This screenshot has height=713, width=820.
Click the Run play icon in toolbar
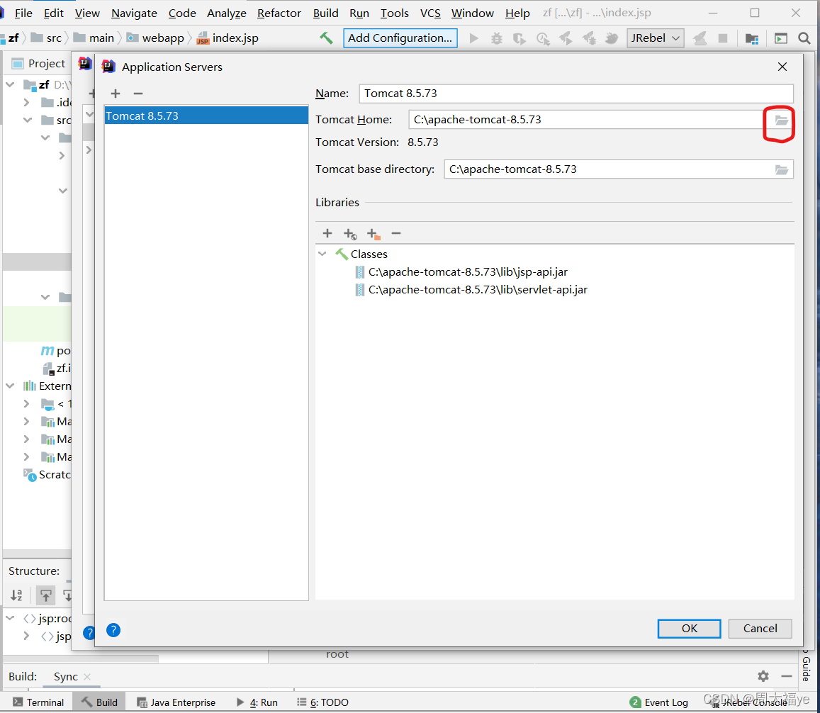pos(474,38)
